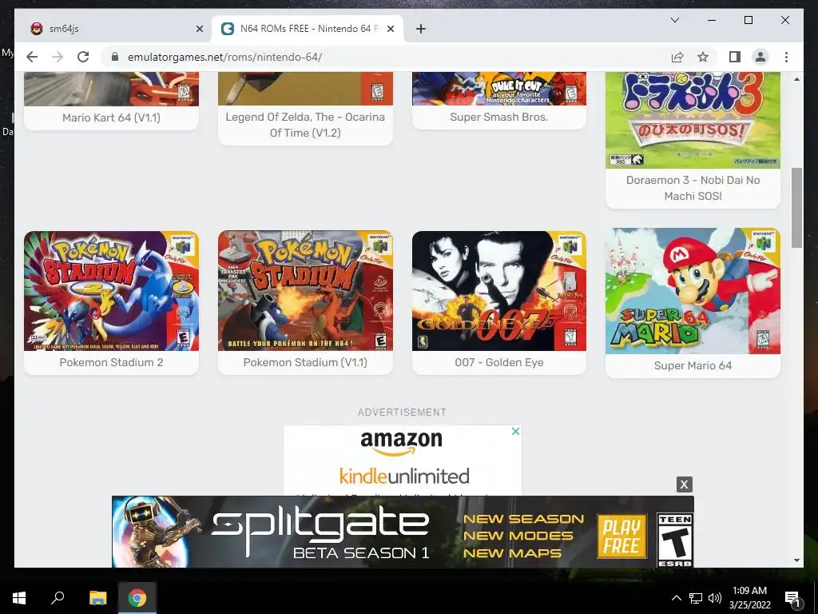Image resolution: width=818 pixels, height=614 pixels.
Task: Share this page using share icon
Action: 677,57
